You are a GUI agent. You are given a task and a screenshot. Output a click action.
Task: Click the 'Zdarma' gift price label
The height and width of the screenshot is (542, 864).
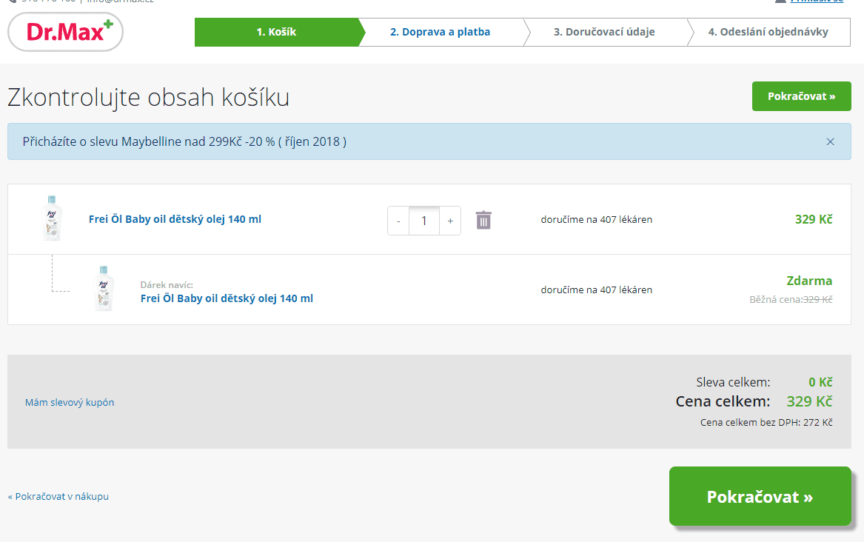tap(809, 281)
